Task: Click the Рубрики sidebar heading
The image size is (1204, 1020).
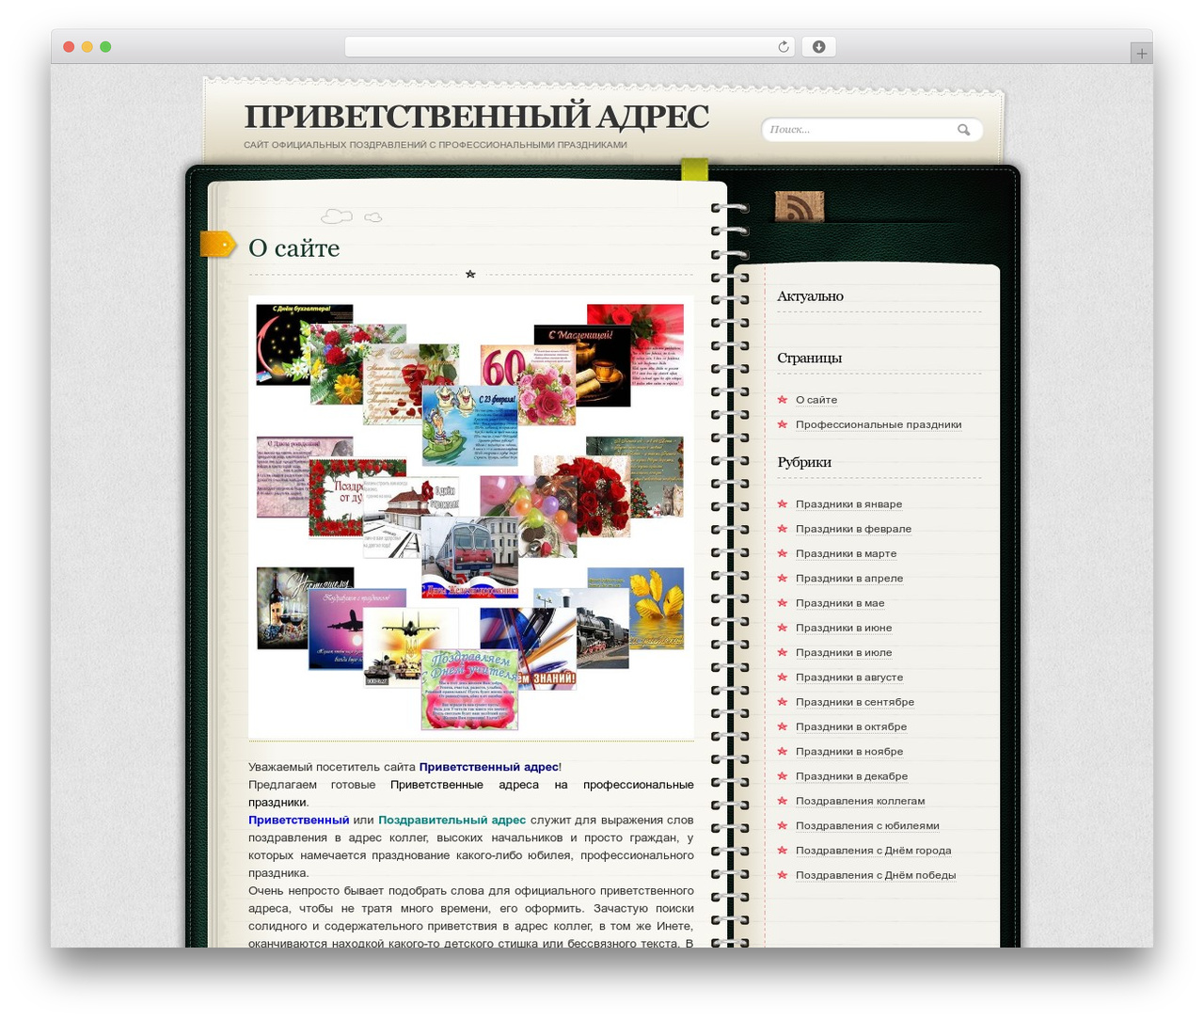Action: pos(804,462)
